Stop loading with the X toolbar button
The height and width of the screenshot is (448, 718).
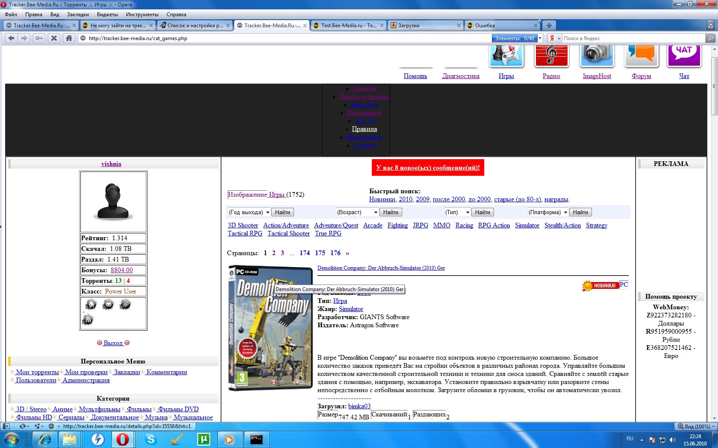pos(54,38)
